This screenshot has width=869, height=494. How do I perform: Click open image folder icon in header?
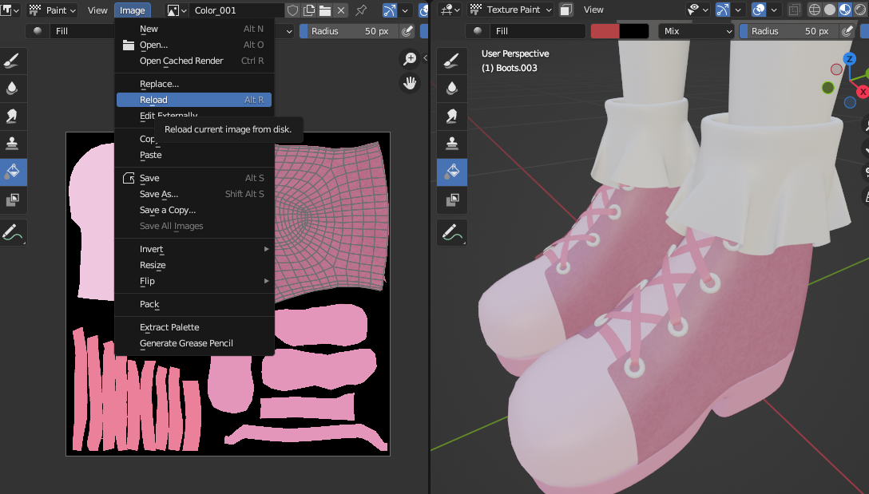[x=325, y=10]
